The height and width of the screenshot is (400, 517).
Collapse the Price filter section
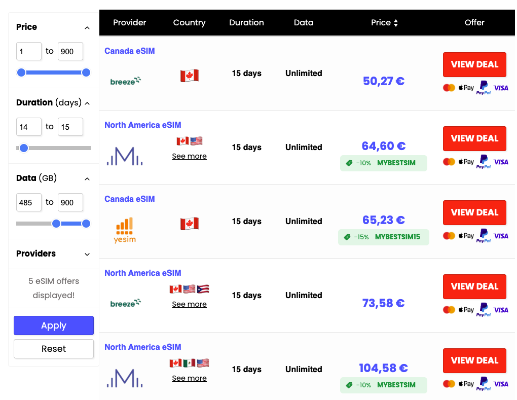(87, 28)
